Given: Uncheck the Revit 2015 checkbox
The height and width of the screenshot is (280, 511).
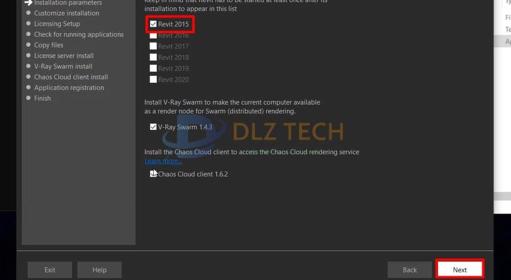Looking at the screenshot, I should point(153,24).
